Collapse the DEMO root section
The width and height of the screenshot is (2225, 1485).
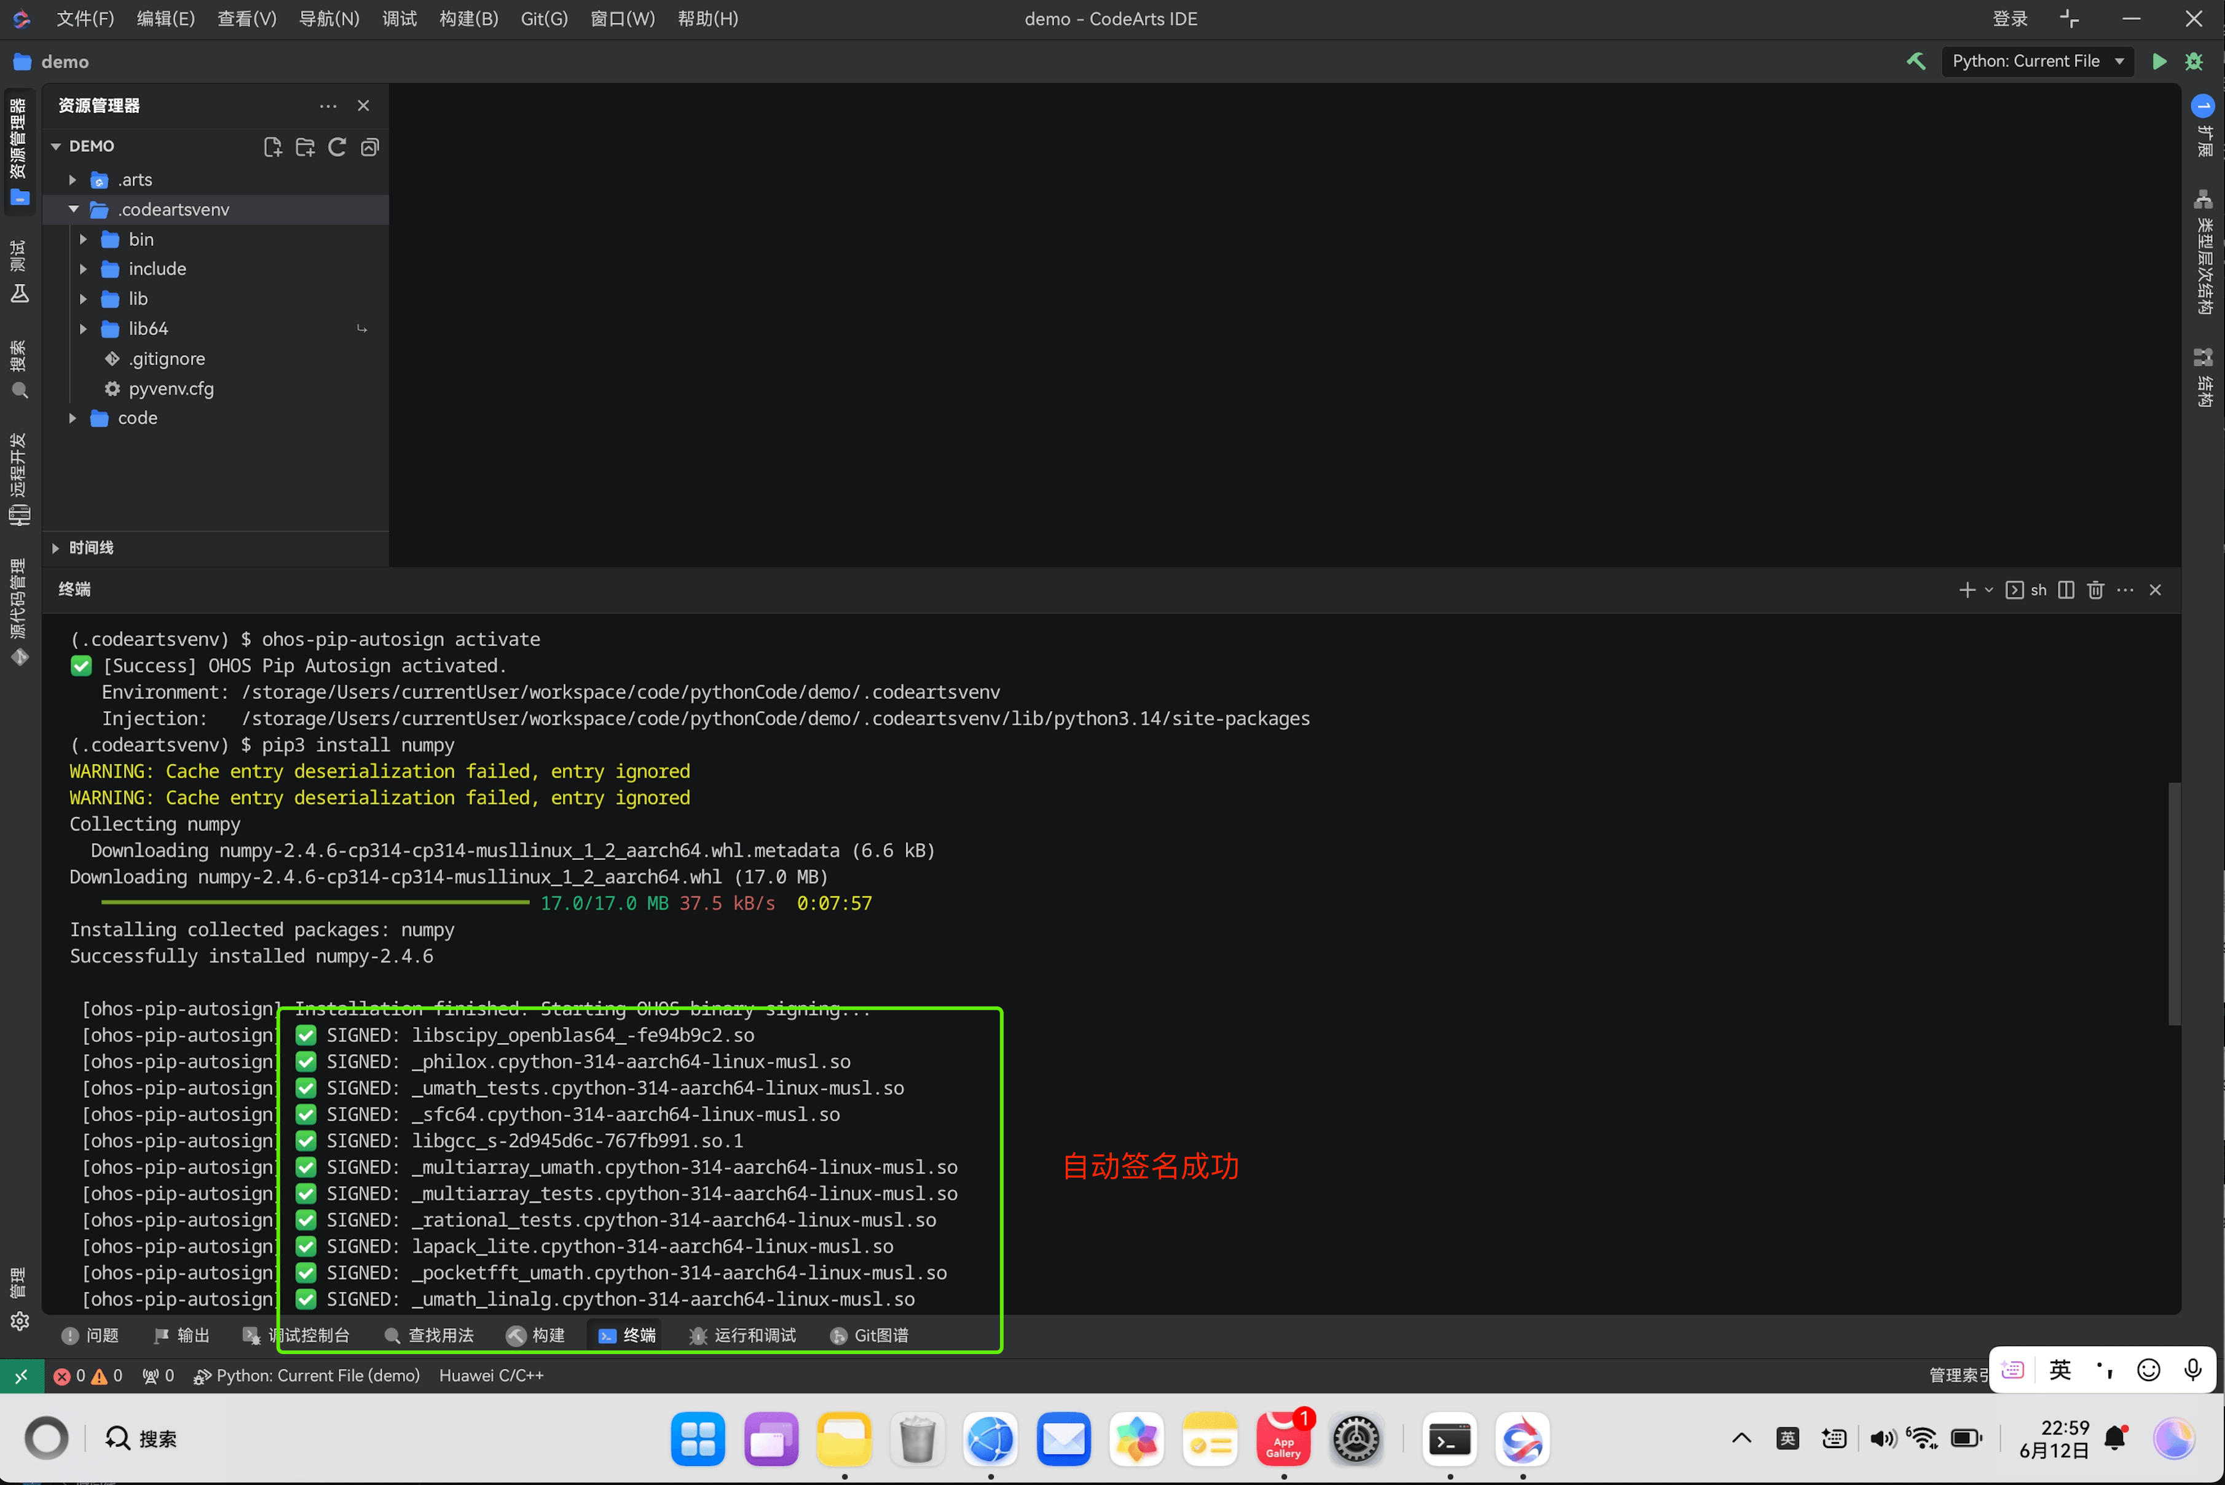coord(56,146)
